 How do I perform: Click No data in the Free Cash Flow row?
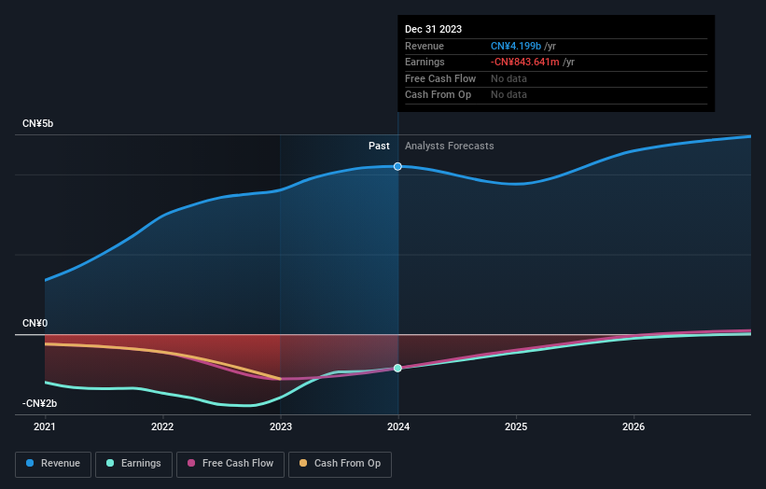508,78
